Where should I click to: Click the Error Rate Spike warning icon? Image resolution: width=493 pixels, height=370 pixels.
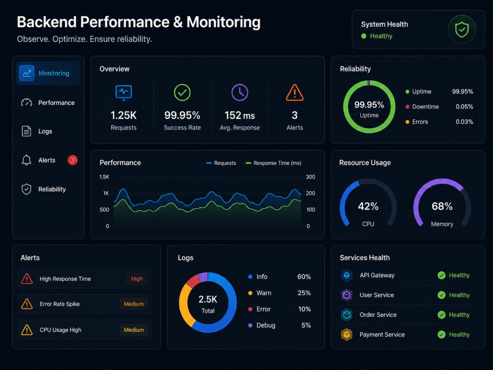27,304
